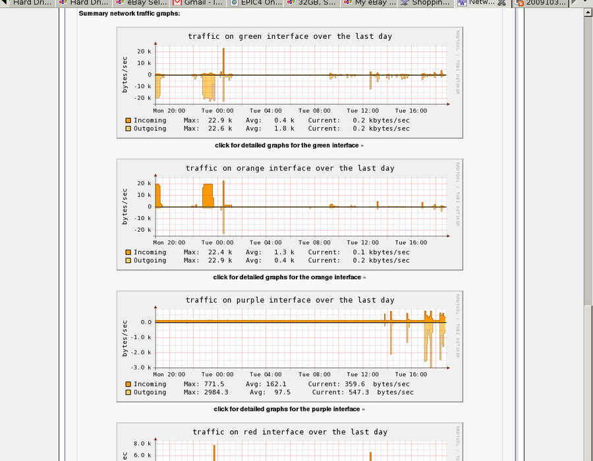The height and width of the screenshot is (461, 593).
Task: Switch to the EPIC4 On... tab
Action: click(x=256, y=3)
